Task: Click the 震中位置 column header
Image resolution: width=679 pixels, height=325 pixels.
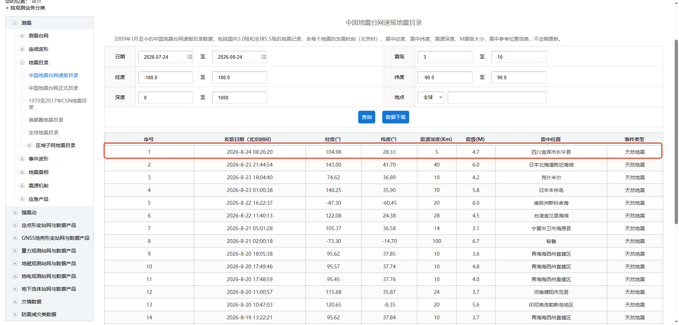Action: 551,139
